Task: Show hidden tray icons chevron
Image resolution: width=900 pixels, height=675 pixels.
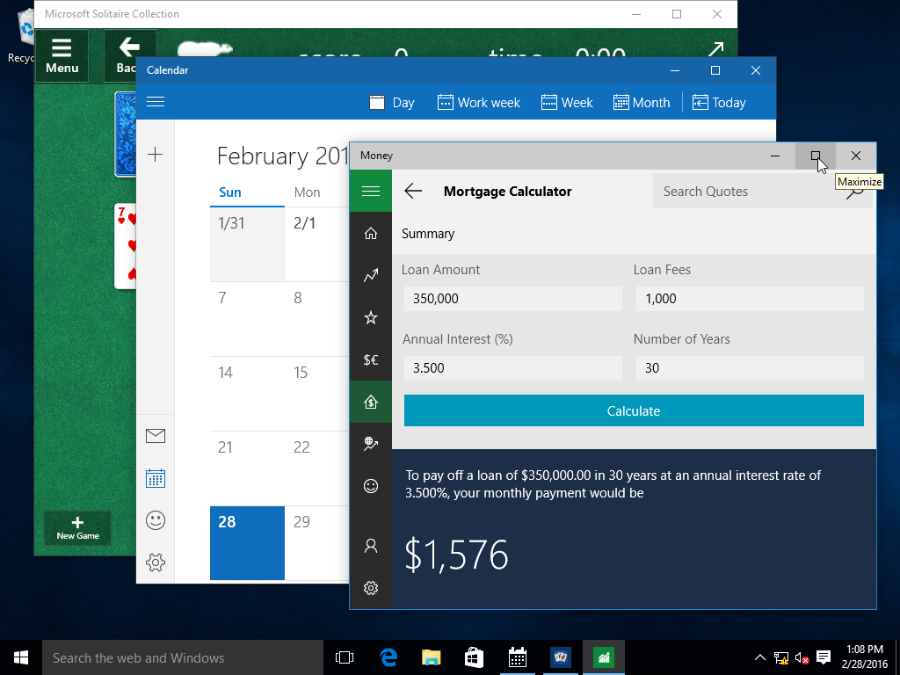Action: 759,657
